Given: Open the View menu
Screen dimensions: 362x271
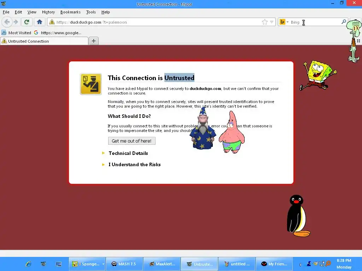Looking at the screenshot, I should point(32,12).
